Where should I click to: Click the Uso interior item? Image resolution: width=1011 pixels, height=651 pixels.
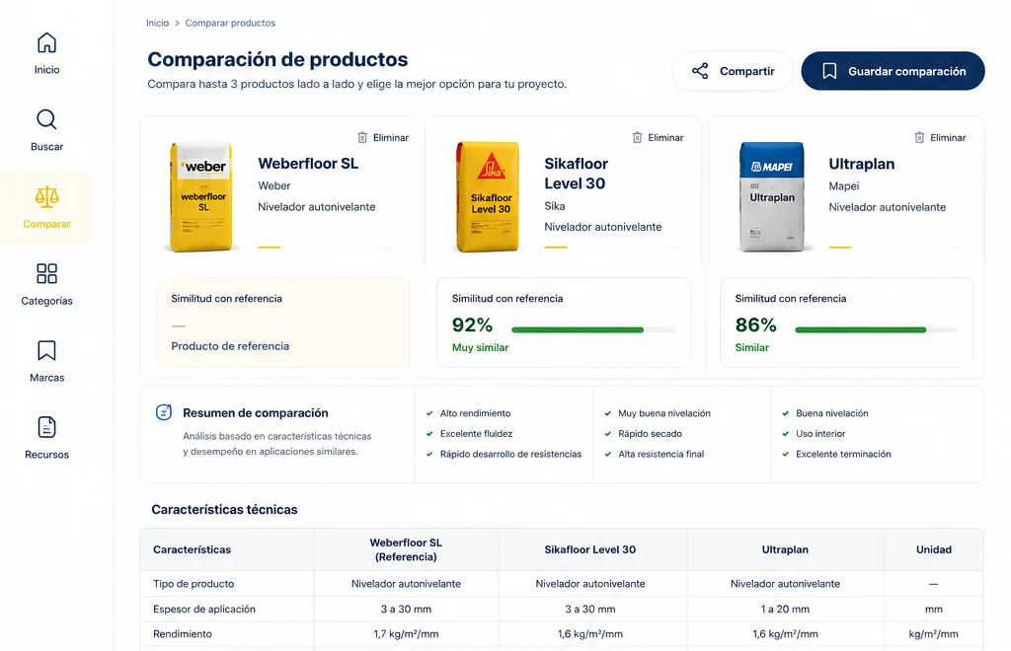[x=820, y=433]
